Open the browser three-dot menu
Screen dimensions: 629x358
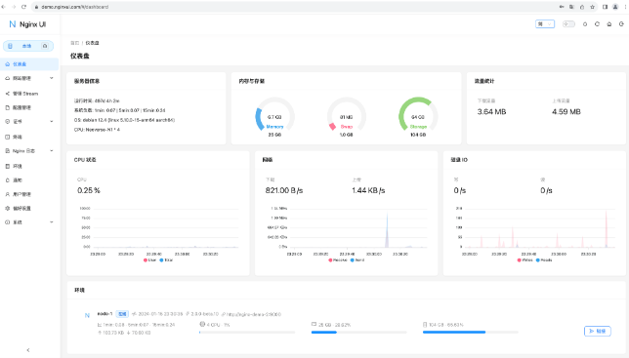click(x=625, y=7)
